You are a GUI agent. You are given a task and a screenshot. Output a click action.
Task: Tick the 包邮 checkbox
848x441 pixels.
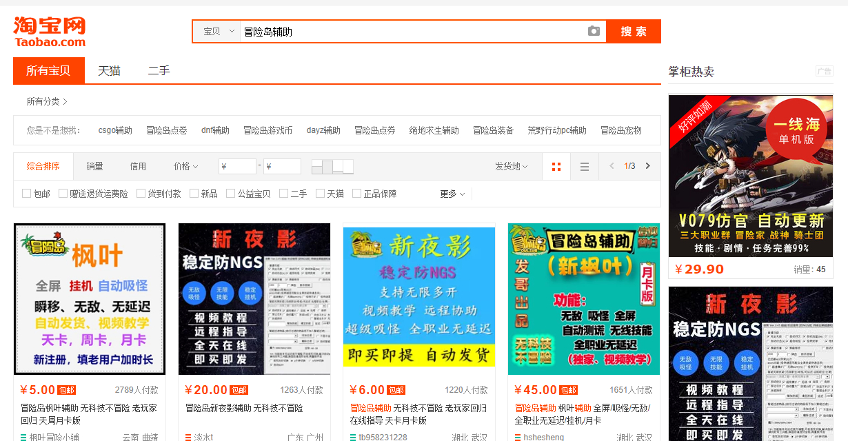coord(26,194)
